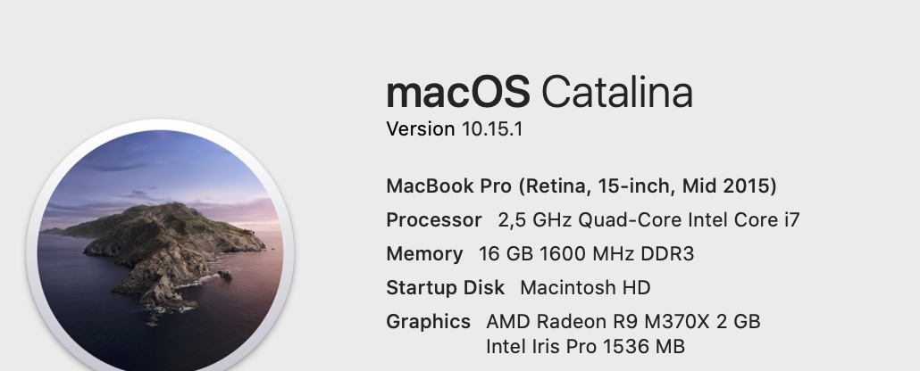Select the "Macintosh HD" disk name
The width and height of the screenshot is (920, 371).
point(585,288)
